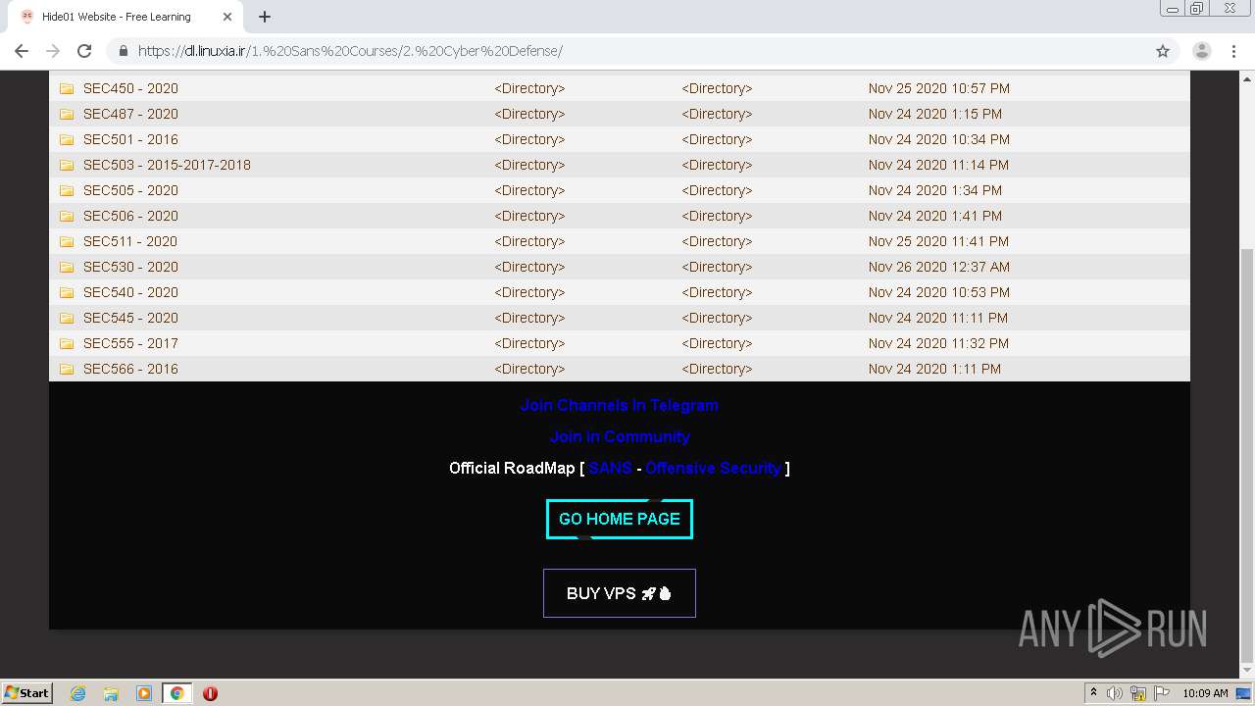Open the Chrome three-dot menu
The width and height of the screenshot is (1255, 706).
pyautogui.click(x=1234, y=51)
